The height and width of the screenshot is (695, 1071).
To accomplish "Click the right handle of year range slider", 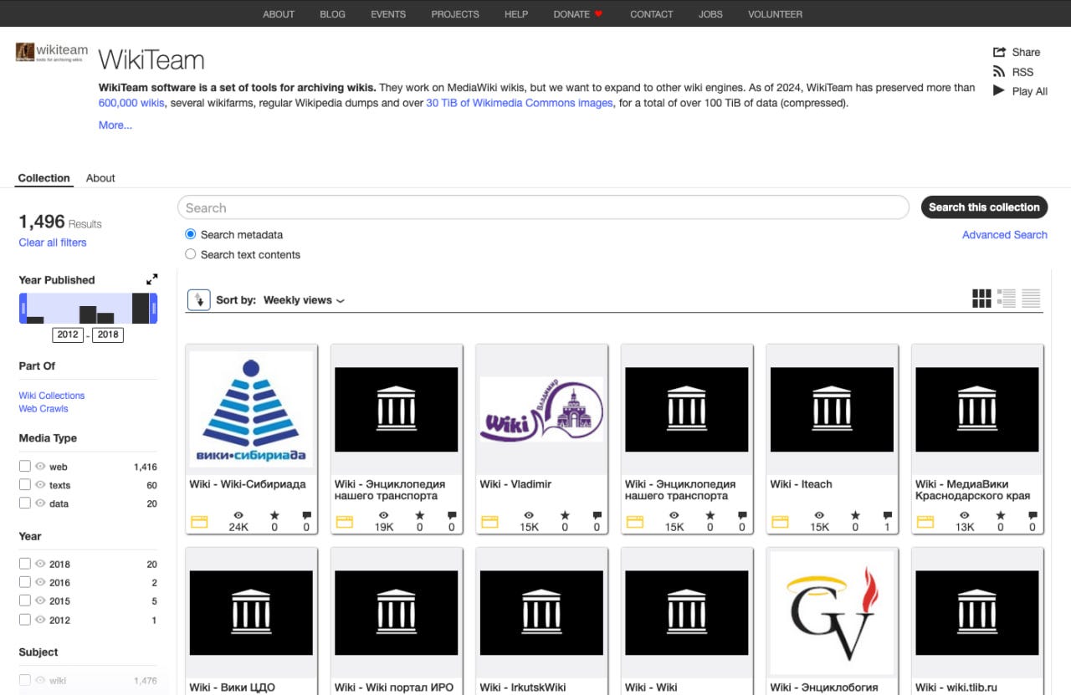I will click(154, 309).
